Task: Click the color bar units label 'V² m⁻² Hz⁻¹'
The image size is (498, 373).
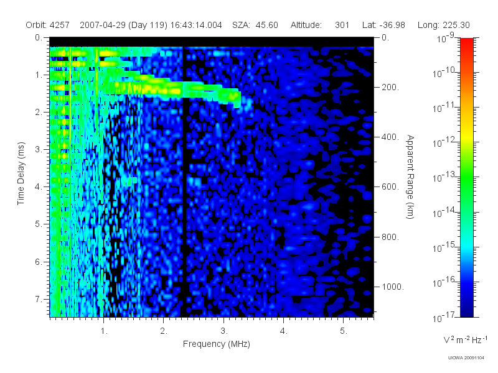Action: (x=465, y=340)
